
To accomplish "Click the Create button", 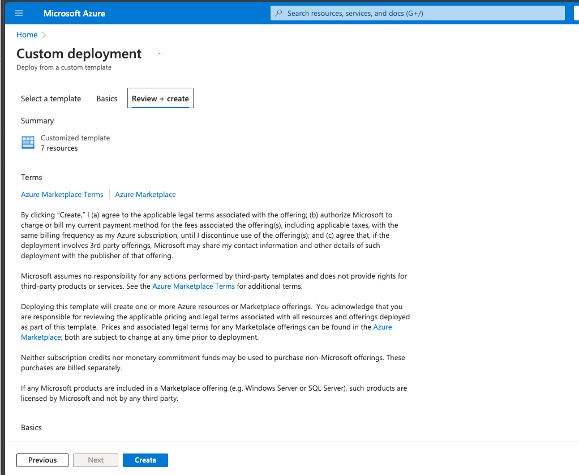I will 145,460.
